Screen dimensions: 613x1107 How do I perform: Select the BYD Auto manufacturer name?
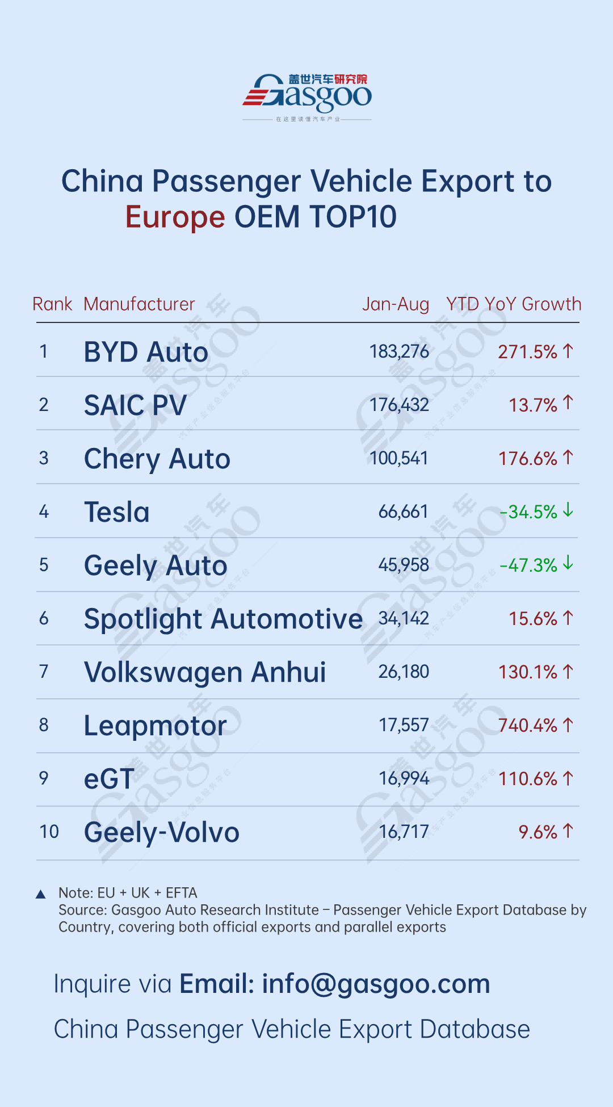pos(146,352)
